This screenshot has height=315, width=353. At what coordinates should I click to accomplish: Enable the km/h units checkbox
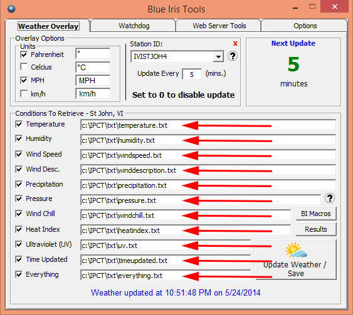click(x=24, y=93)
